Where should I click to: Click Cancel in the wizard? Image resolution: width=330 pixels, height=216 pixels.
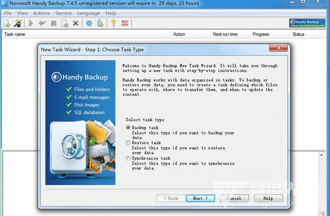[x=234, y=198]
